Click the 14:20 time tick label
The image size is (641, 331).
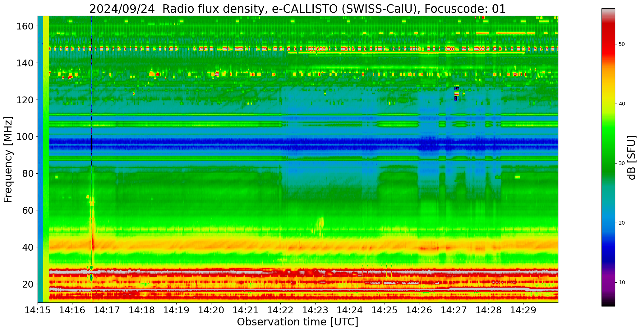coord(211,310)
